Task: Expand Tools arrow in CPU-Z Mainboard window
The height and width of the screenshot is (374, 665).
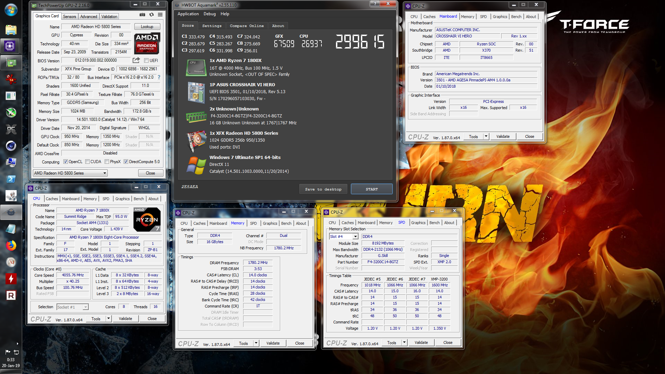Action: pos(486,136)
